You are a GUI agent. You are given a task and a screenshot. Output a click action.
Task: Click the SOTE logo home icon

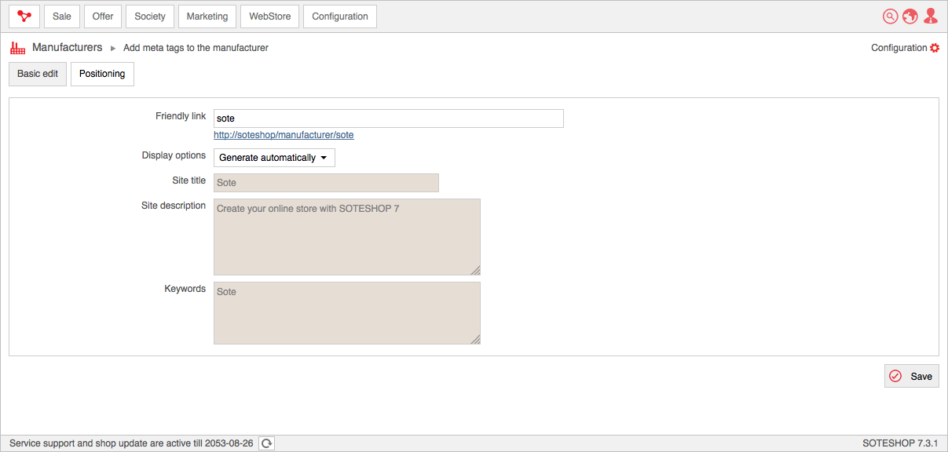coord(24,16)
